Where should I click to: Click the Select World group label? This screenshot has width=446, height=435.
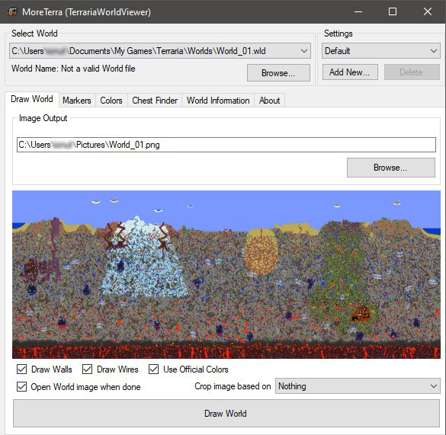click(x=34, y=34)
